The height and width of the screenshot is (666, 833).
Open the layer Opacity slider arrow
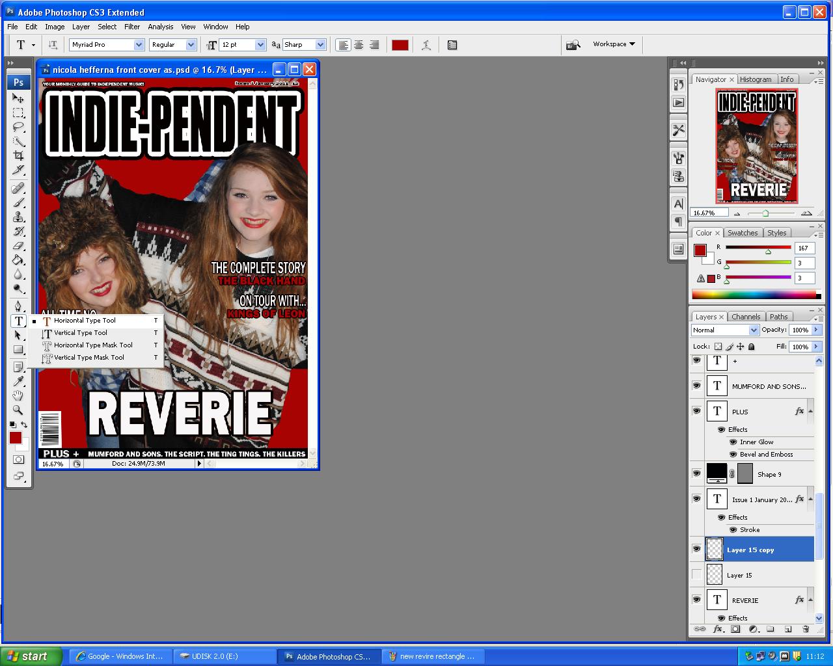(816, 330)
